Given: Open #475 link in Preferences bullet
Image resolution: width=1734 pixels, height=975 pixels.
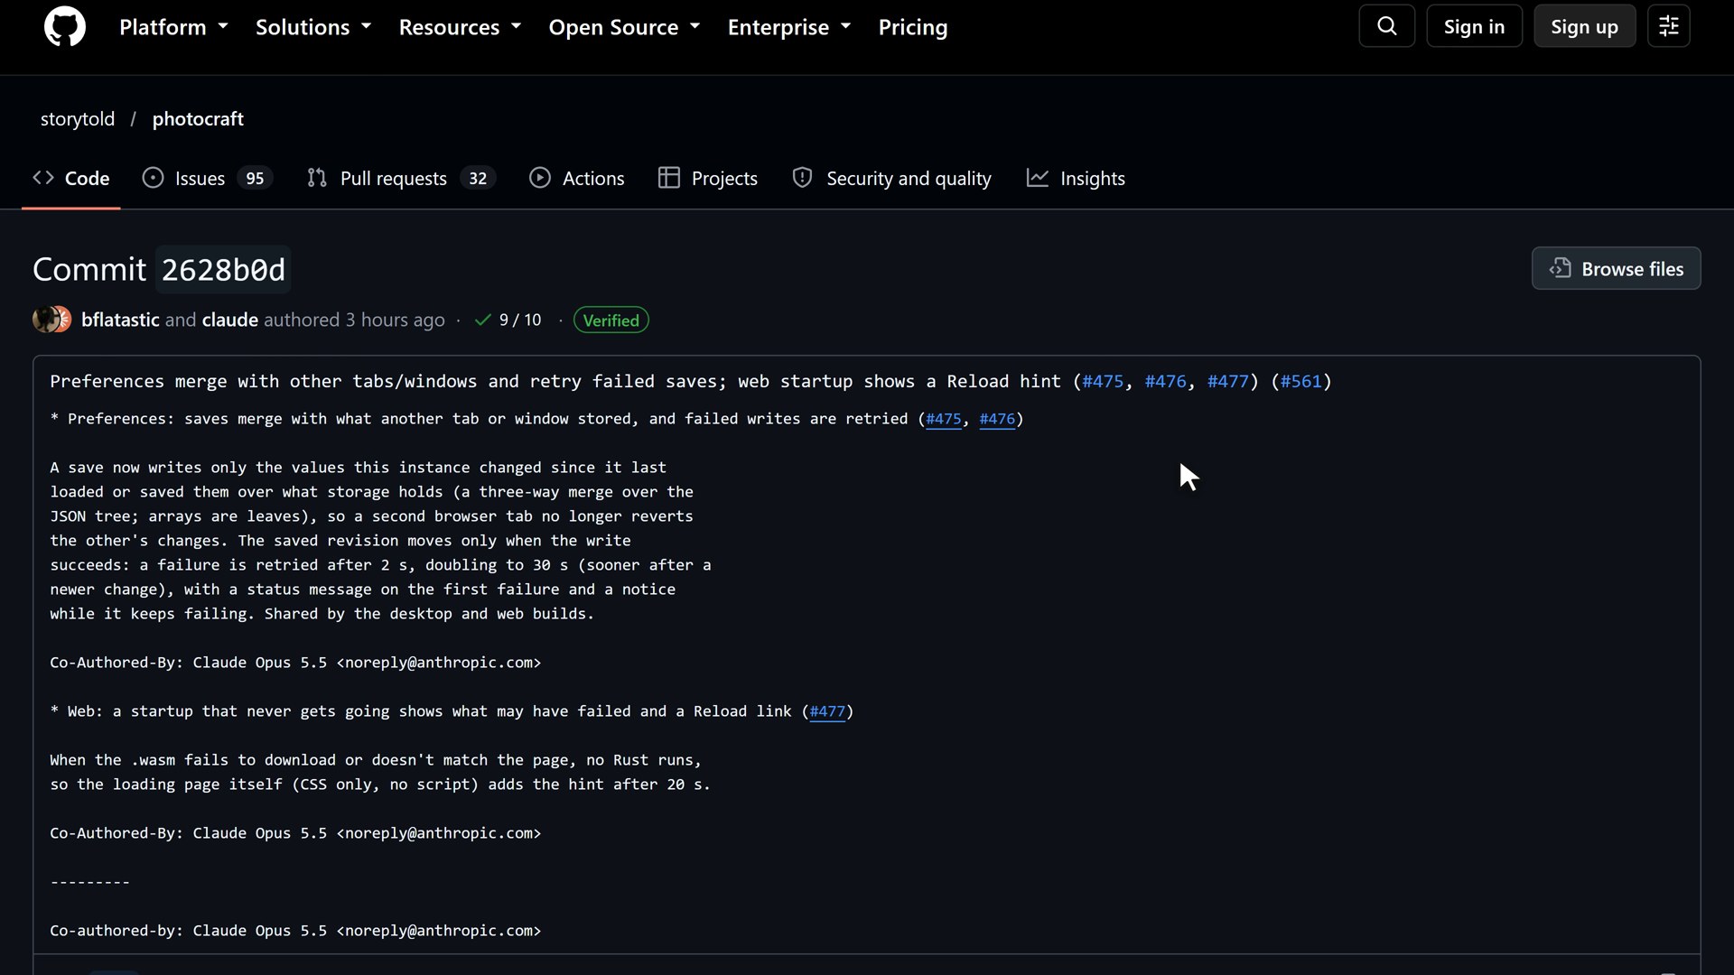Looking at the screenshot, I should pyautogui.click(x=944, y=419).
